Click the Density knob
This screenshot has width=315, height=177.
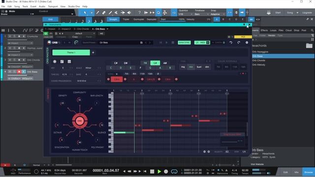click(x=63, y=103)
